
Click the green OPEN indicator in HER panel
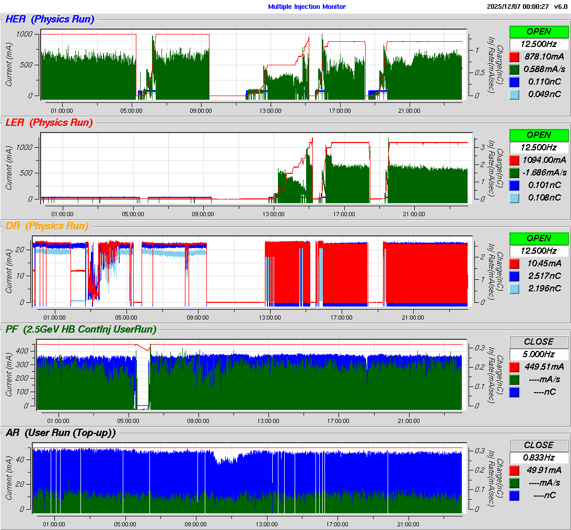539,31
